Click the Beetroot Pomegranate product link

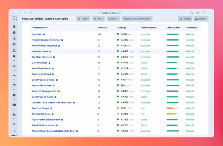[44, 91]
